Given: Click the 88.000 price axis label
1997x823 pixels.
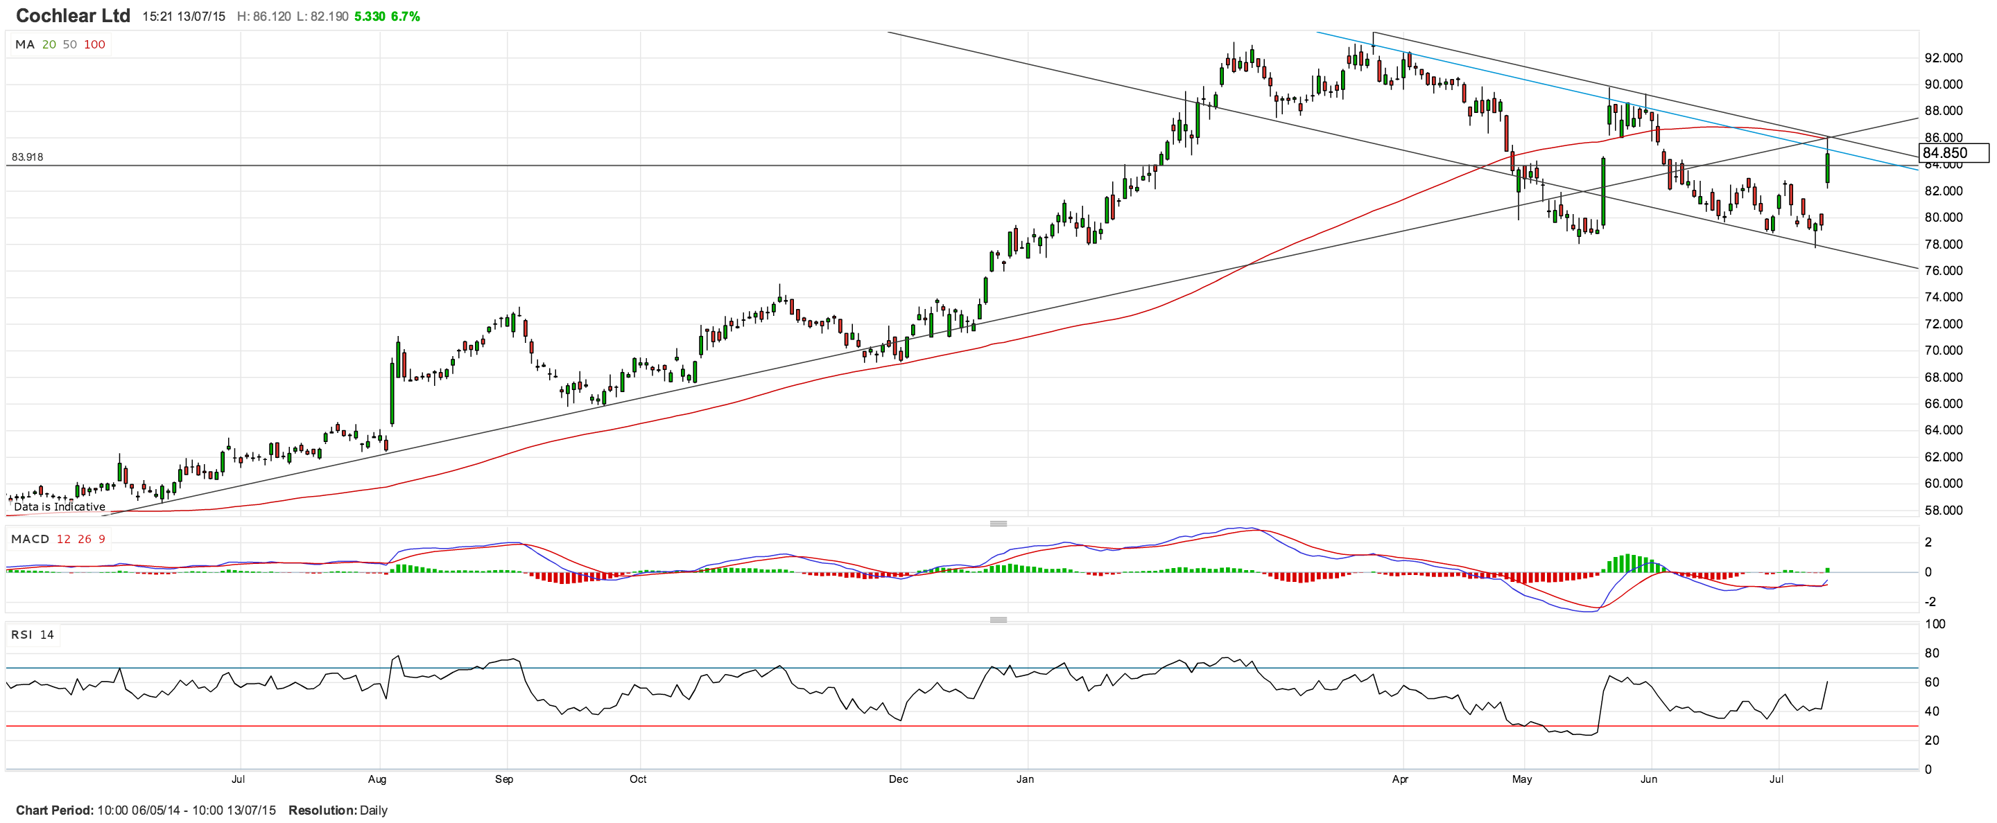Looking at the screenshot, I should click(x=1944, y=112).
